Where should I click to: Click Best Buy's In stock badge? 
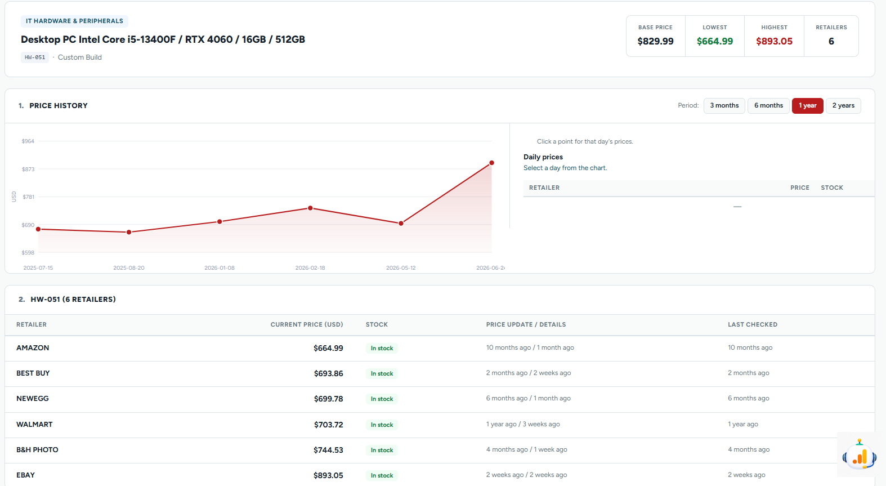tap(382, 374)
